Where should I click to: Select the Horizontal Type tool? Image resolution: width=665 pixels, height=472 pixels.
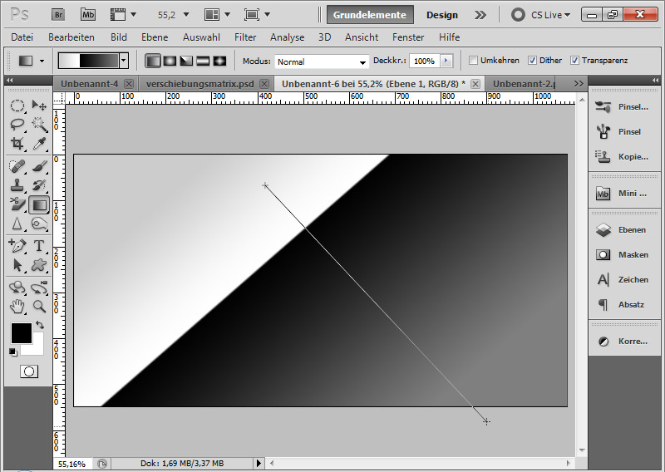[39, 246]
